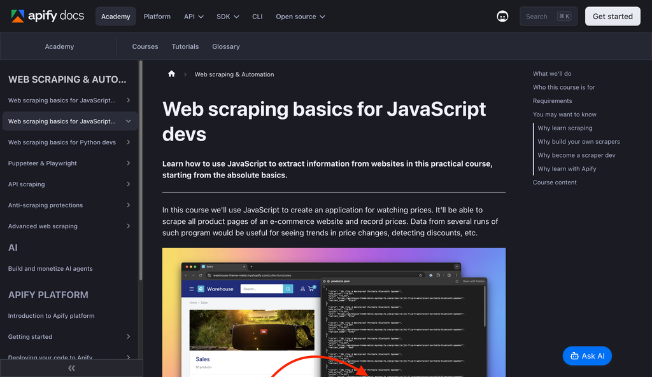
Task: Jump to Why build your own scrapers
Action: 578,142
